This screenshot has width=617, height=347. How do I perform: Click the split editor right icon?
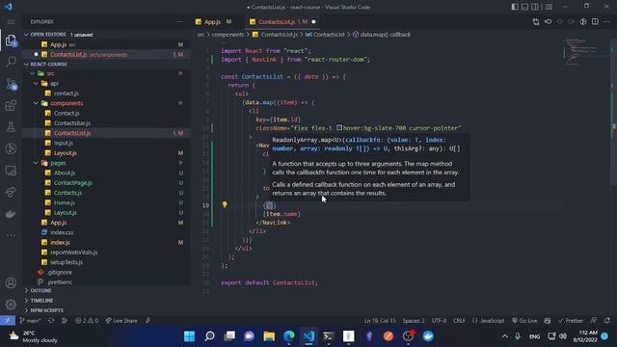595,21
